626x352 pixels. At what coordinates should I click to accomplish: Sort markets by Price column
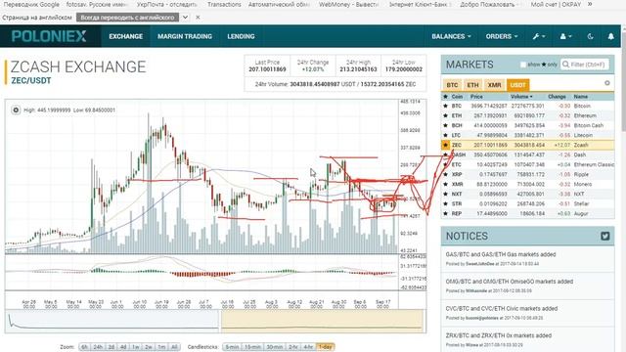[x=476, y=97]
